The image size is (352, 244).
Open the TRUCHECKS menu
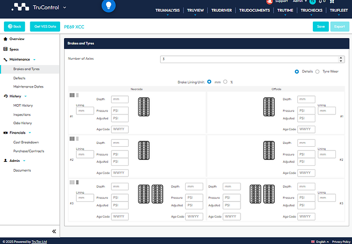pyautogui.click(x=311, y=10)
